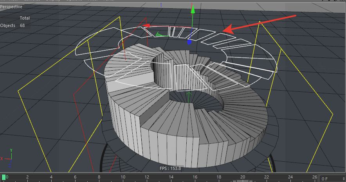346x182 pixels.
Task: Click the Total header in the HUD
Action: [x=25, y=18]
